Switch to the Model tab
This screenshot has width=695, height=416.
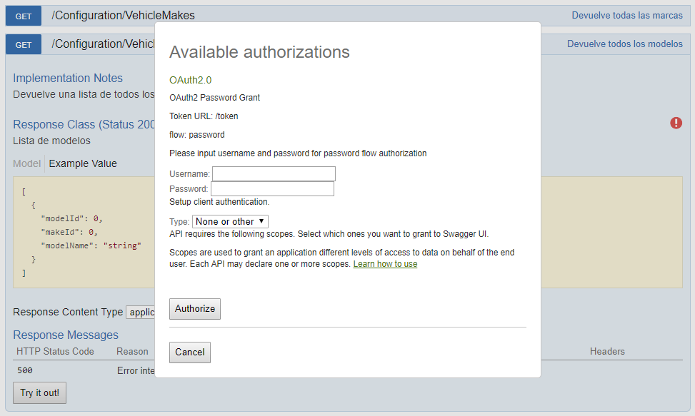[27, 163]
